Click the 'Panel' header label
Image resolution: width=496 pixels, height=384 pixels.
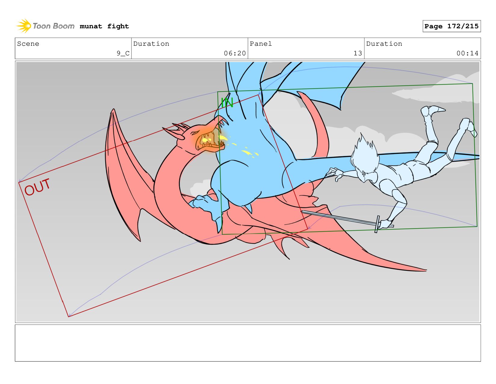[x=261, y=44]
